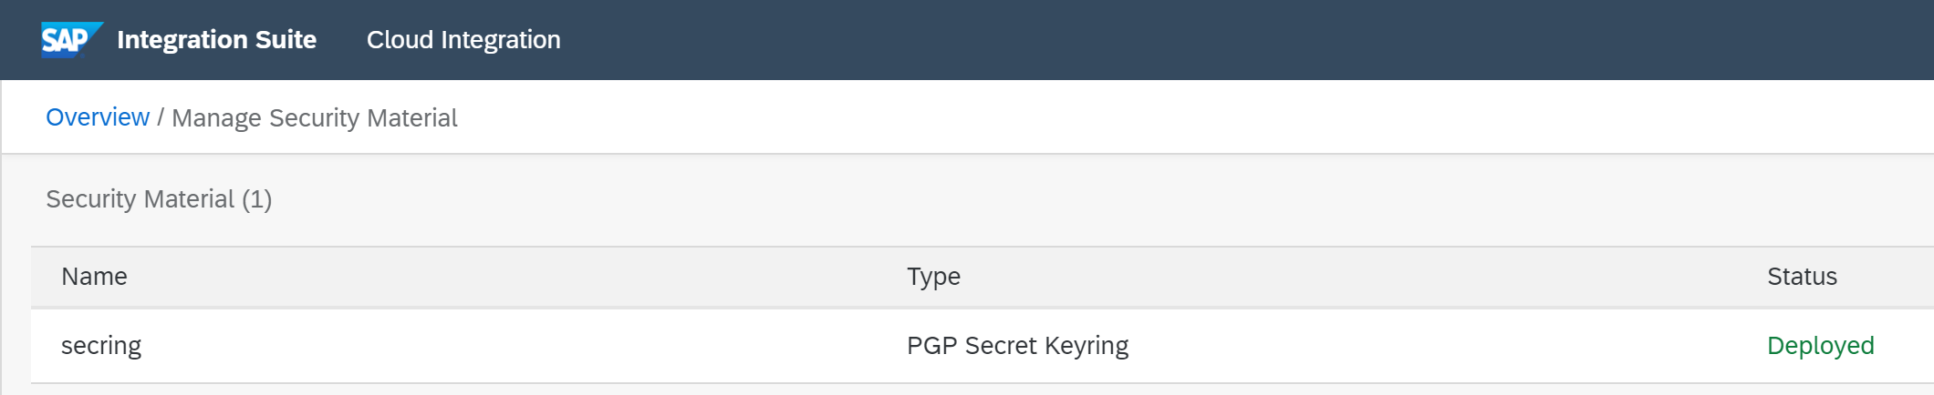1934x395 pixels.
Task: Go back to Overview via breadcrumb
Action: pos(98,117)
